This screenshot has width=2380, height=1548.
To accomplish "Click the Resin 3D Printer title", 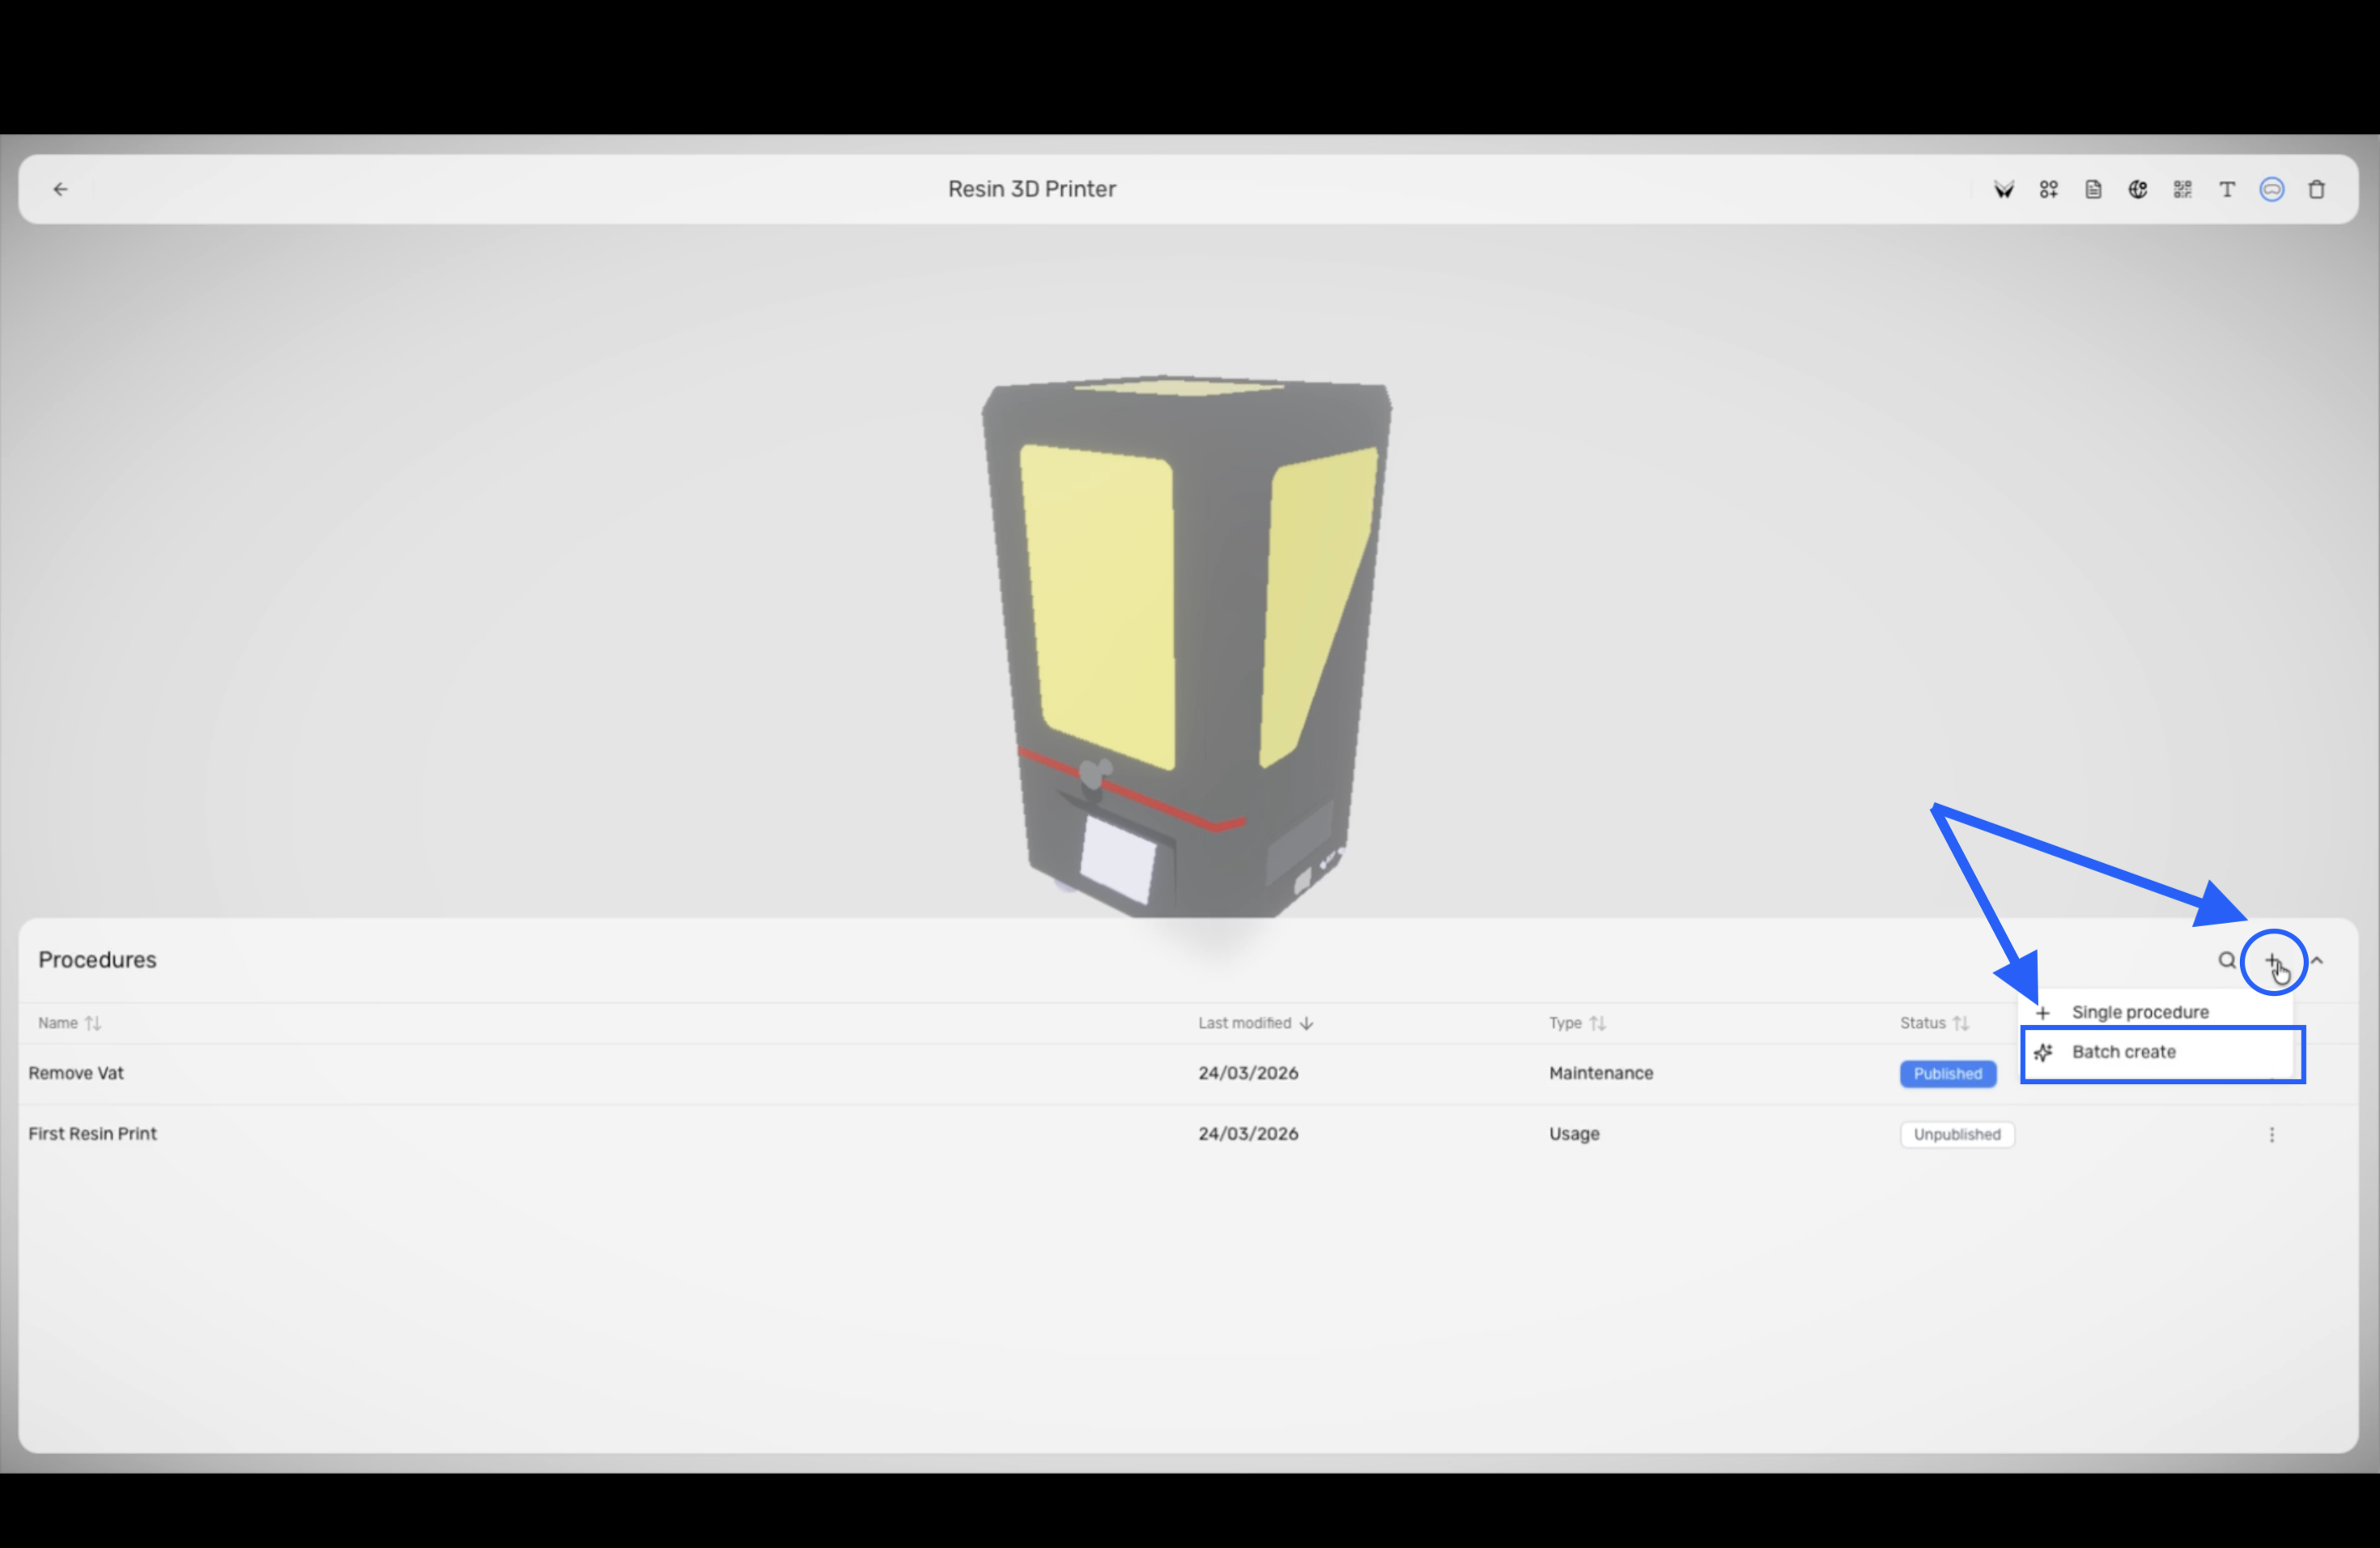I will click(1031, 189).
